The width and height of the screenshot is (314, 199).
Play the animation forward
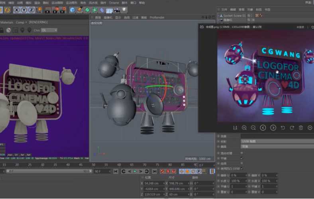click(135, 171)
